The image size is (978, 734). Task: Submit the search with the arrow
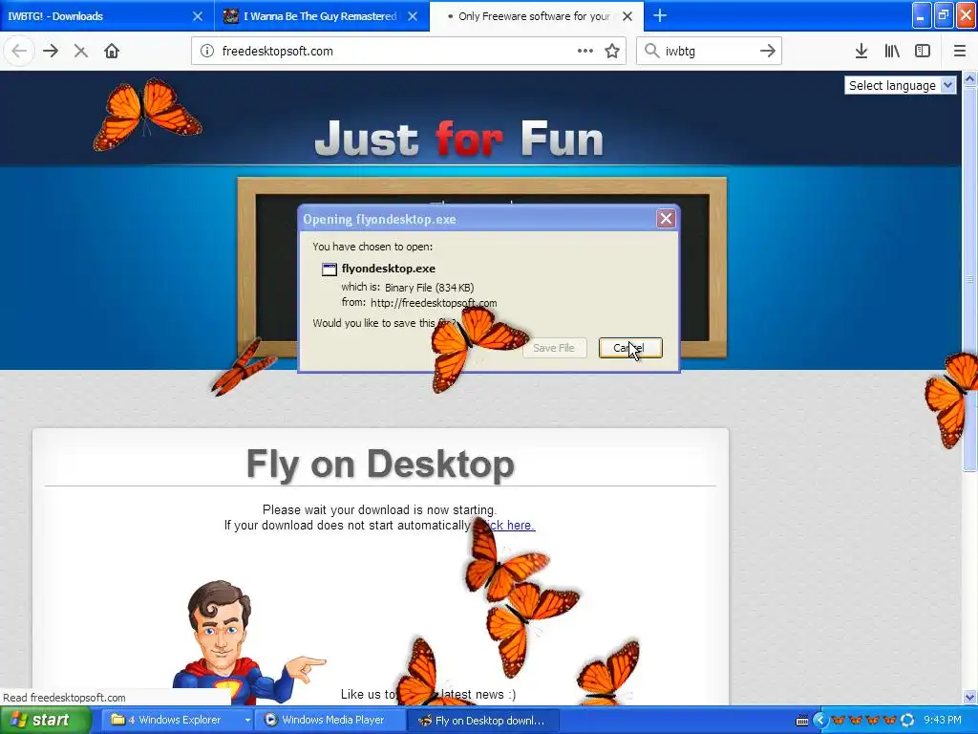click(x=768, y=52)
